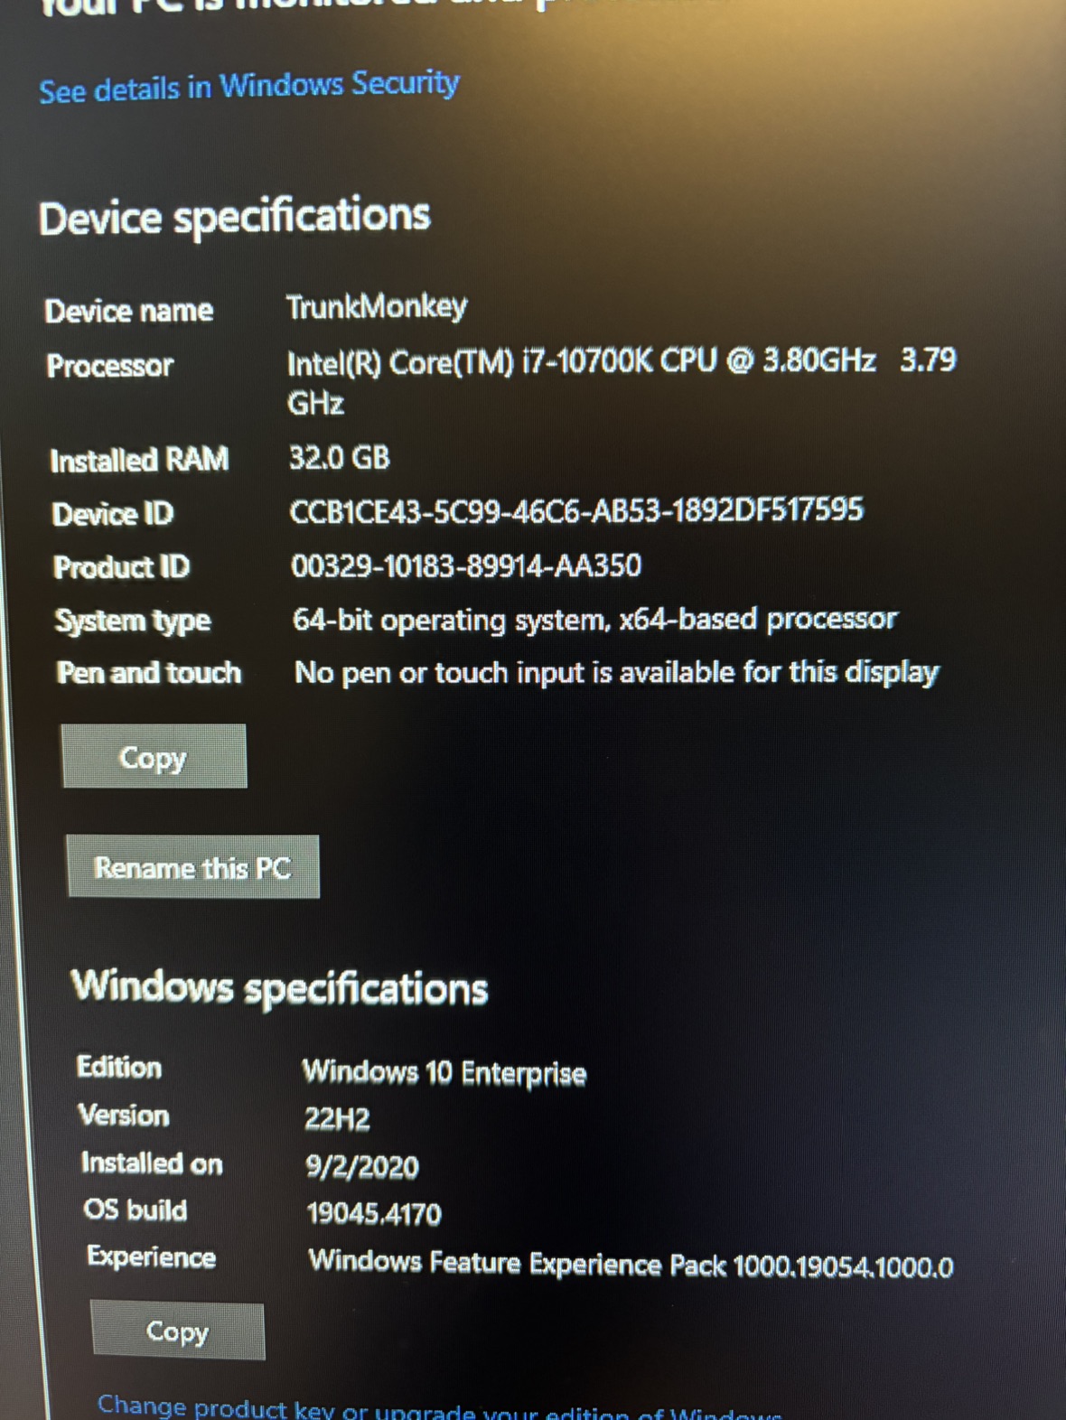Click the Windows specifications heading
Image resolution: width=1066 pixels, height=1420 pixels.
point(280,987)
